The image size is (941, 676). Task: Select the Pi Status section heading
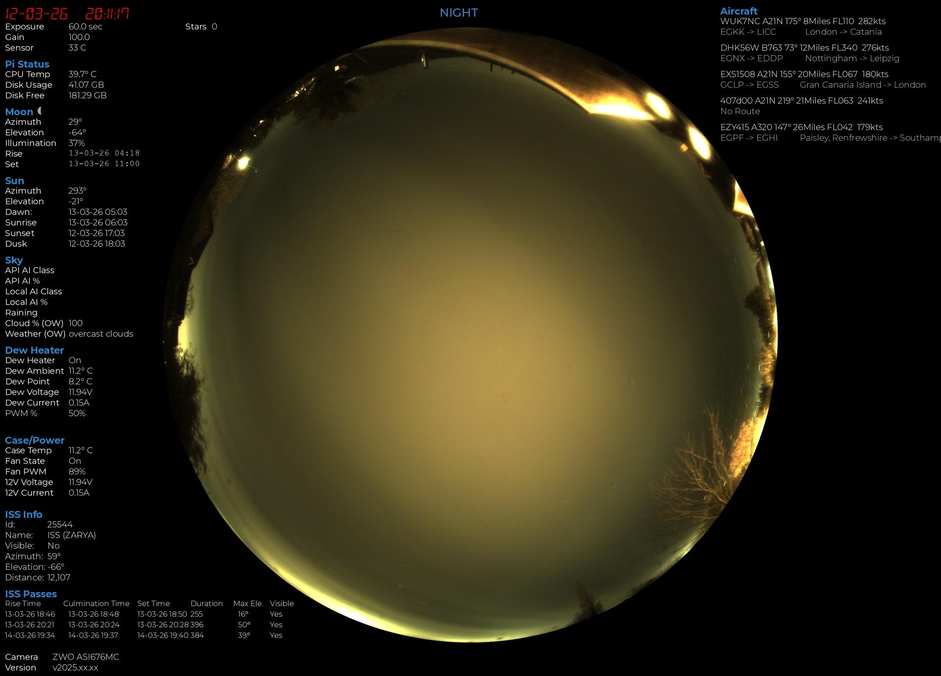27,64
